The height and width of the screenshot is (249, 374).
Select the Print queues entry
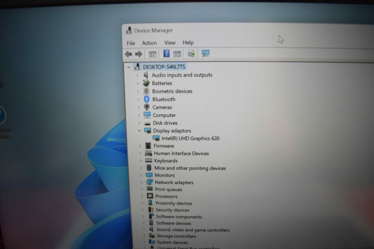[169, 190]
